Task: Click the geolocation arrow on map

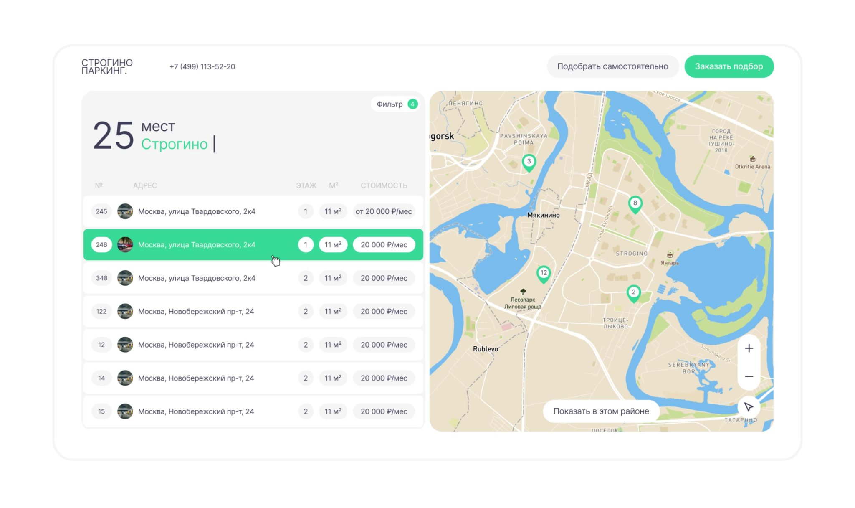Action: [748, 406]
